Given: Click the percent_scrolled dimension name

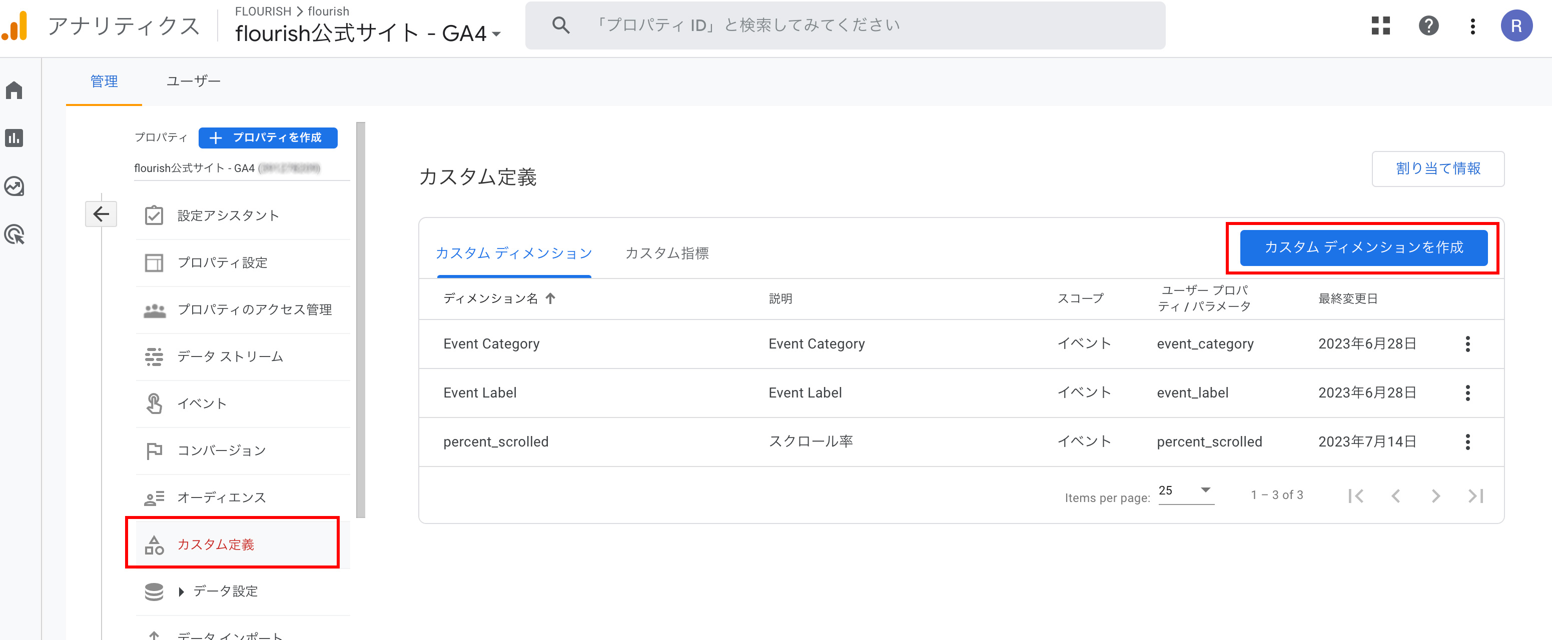Looking at the screenshot, I should click(x=495, y=442).
